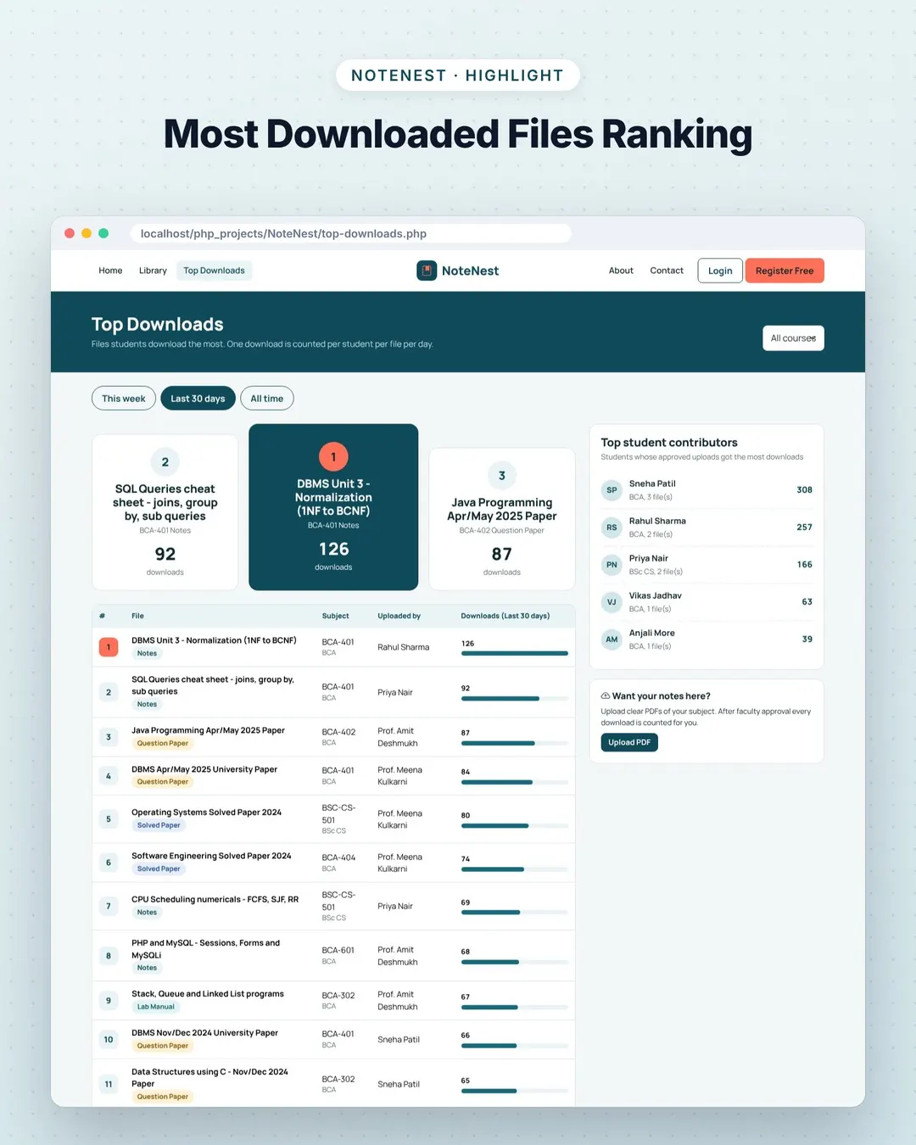Screen dimensions: 916x1145
Task: Click the NoteNest logo icon
Action: 427,271
